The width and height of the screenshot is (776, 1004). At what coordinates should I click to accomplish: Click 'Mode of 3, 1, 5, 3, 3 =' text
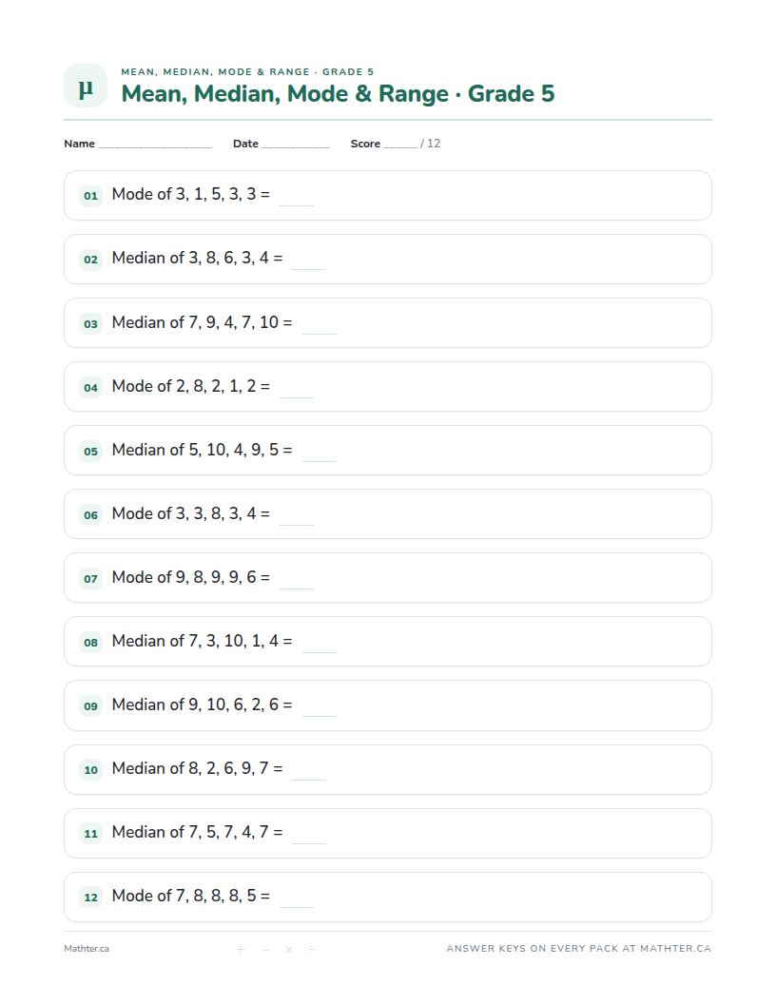pos(191,194)
